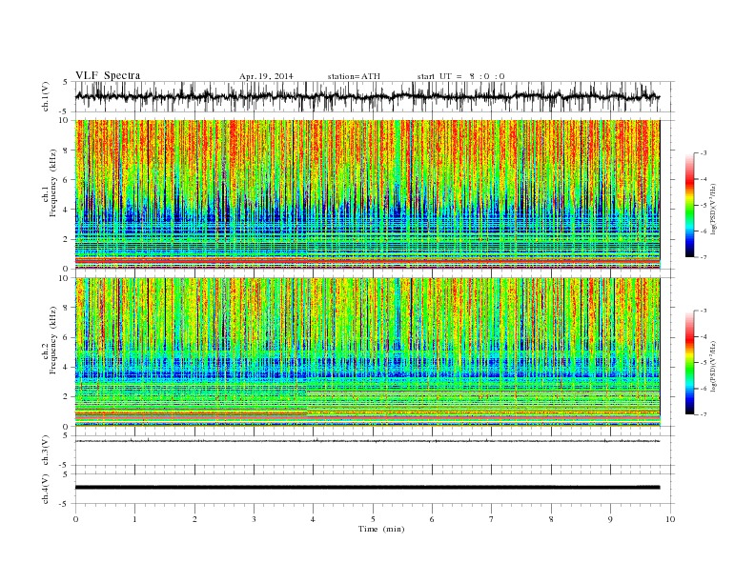This screenshot has width=755, height=583.
Task: Click the "8" kHz tick on ch.1 frequency axis
Action: click(x=67, y=151)
